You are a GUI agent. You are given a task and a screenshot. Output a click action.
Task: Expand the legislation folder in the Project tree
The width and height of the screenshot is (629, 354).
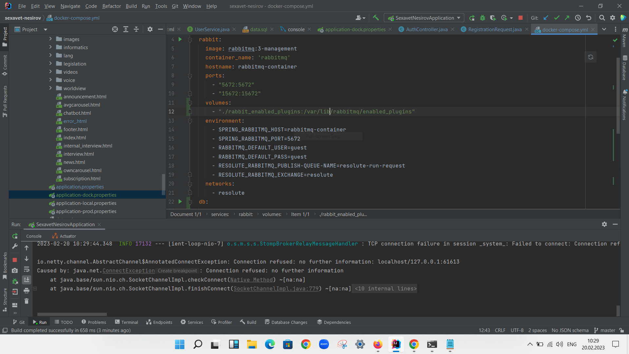coord(50,64)
